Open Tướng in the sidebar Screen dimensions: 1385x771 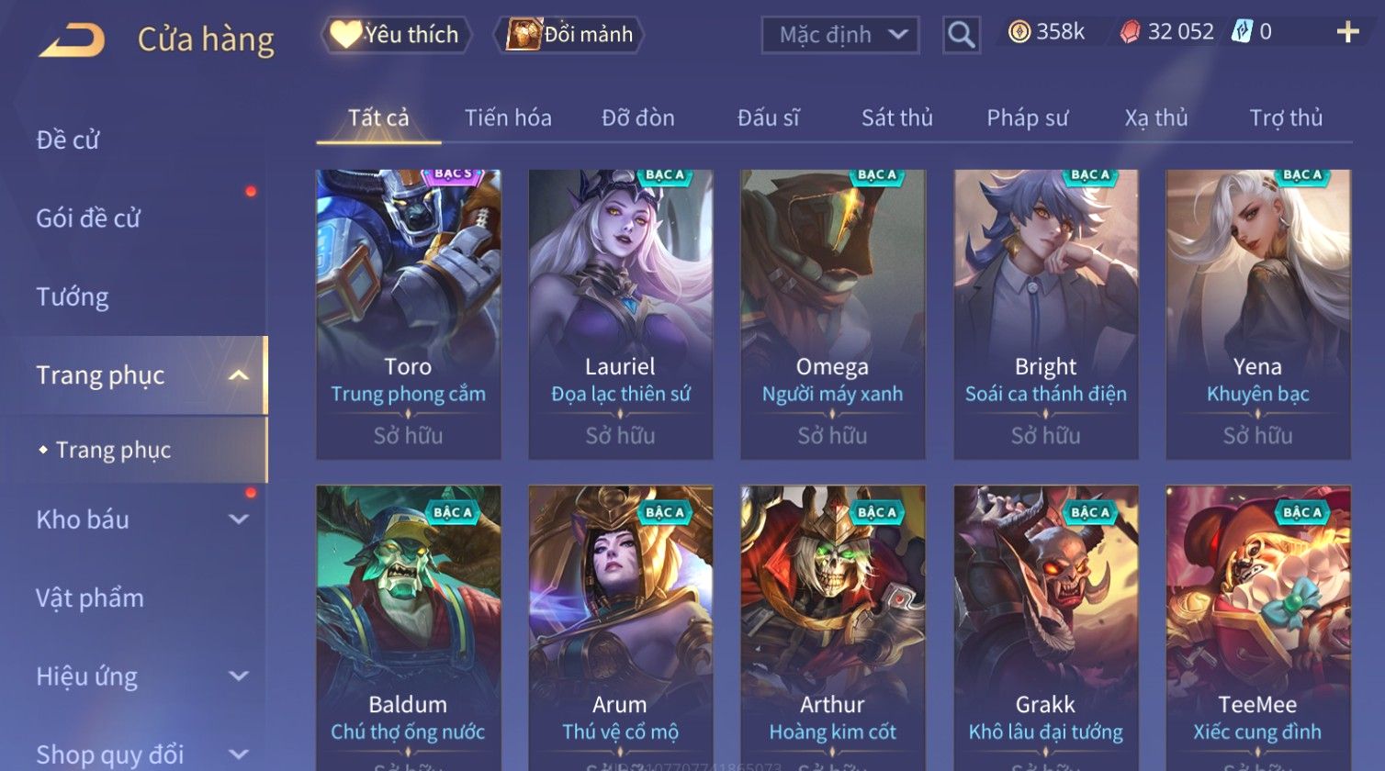73,296
